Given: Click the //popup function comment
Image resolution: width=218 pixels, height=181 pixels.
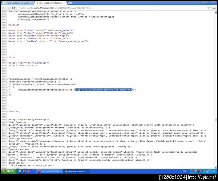Looking at the screenshot, I should tap(18, 149).
